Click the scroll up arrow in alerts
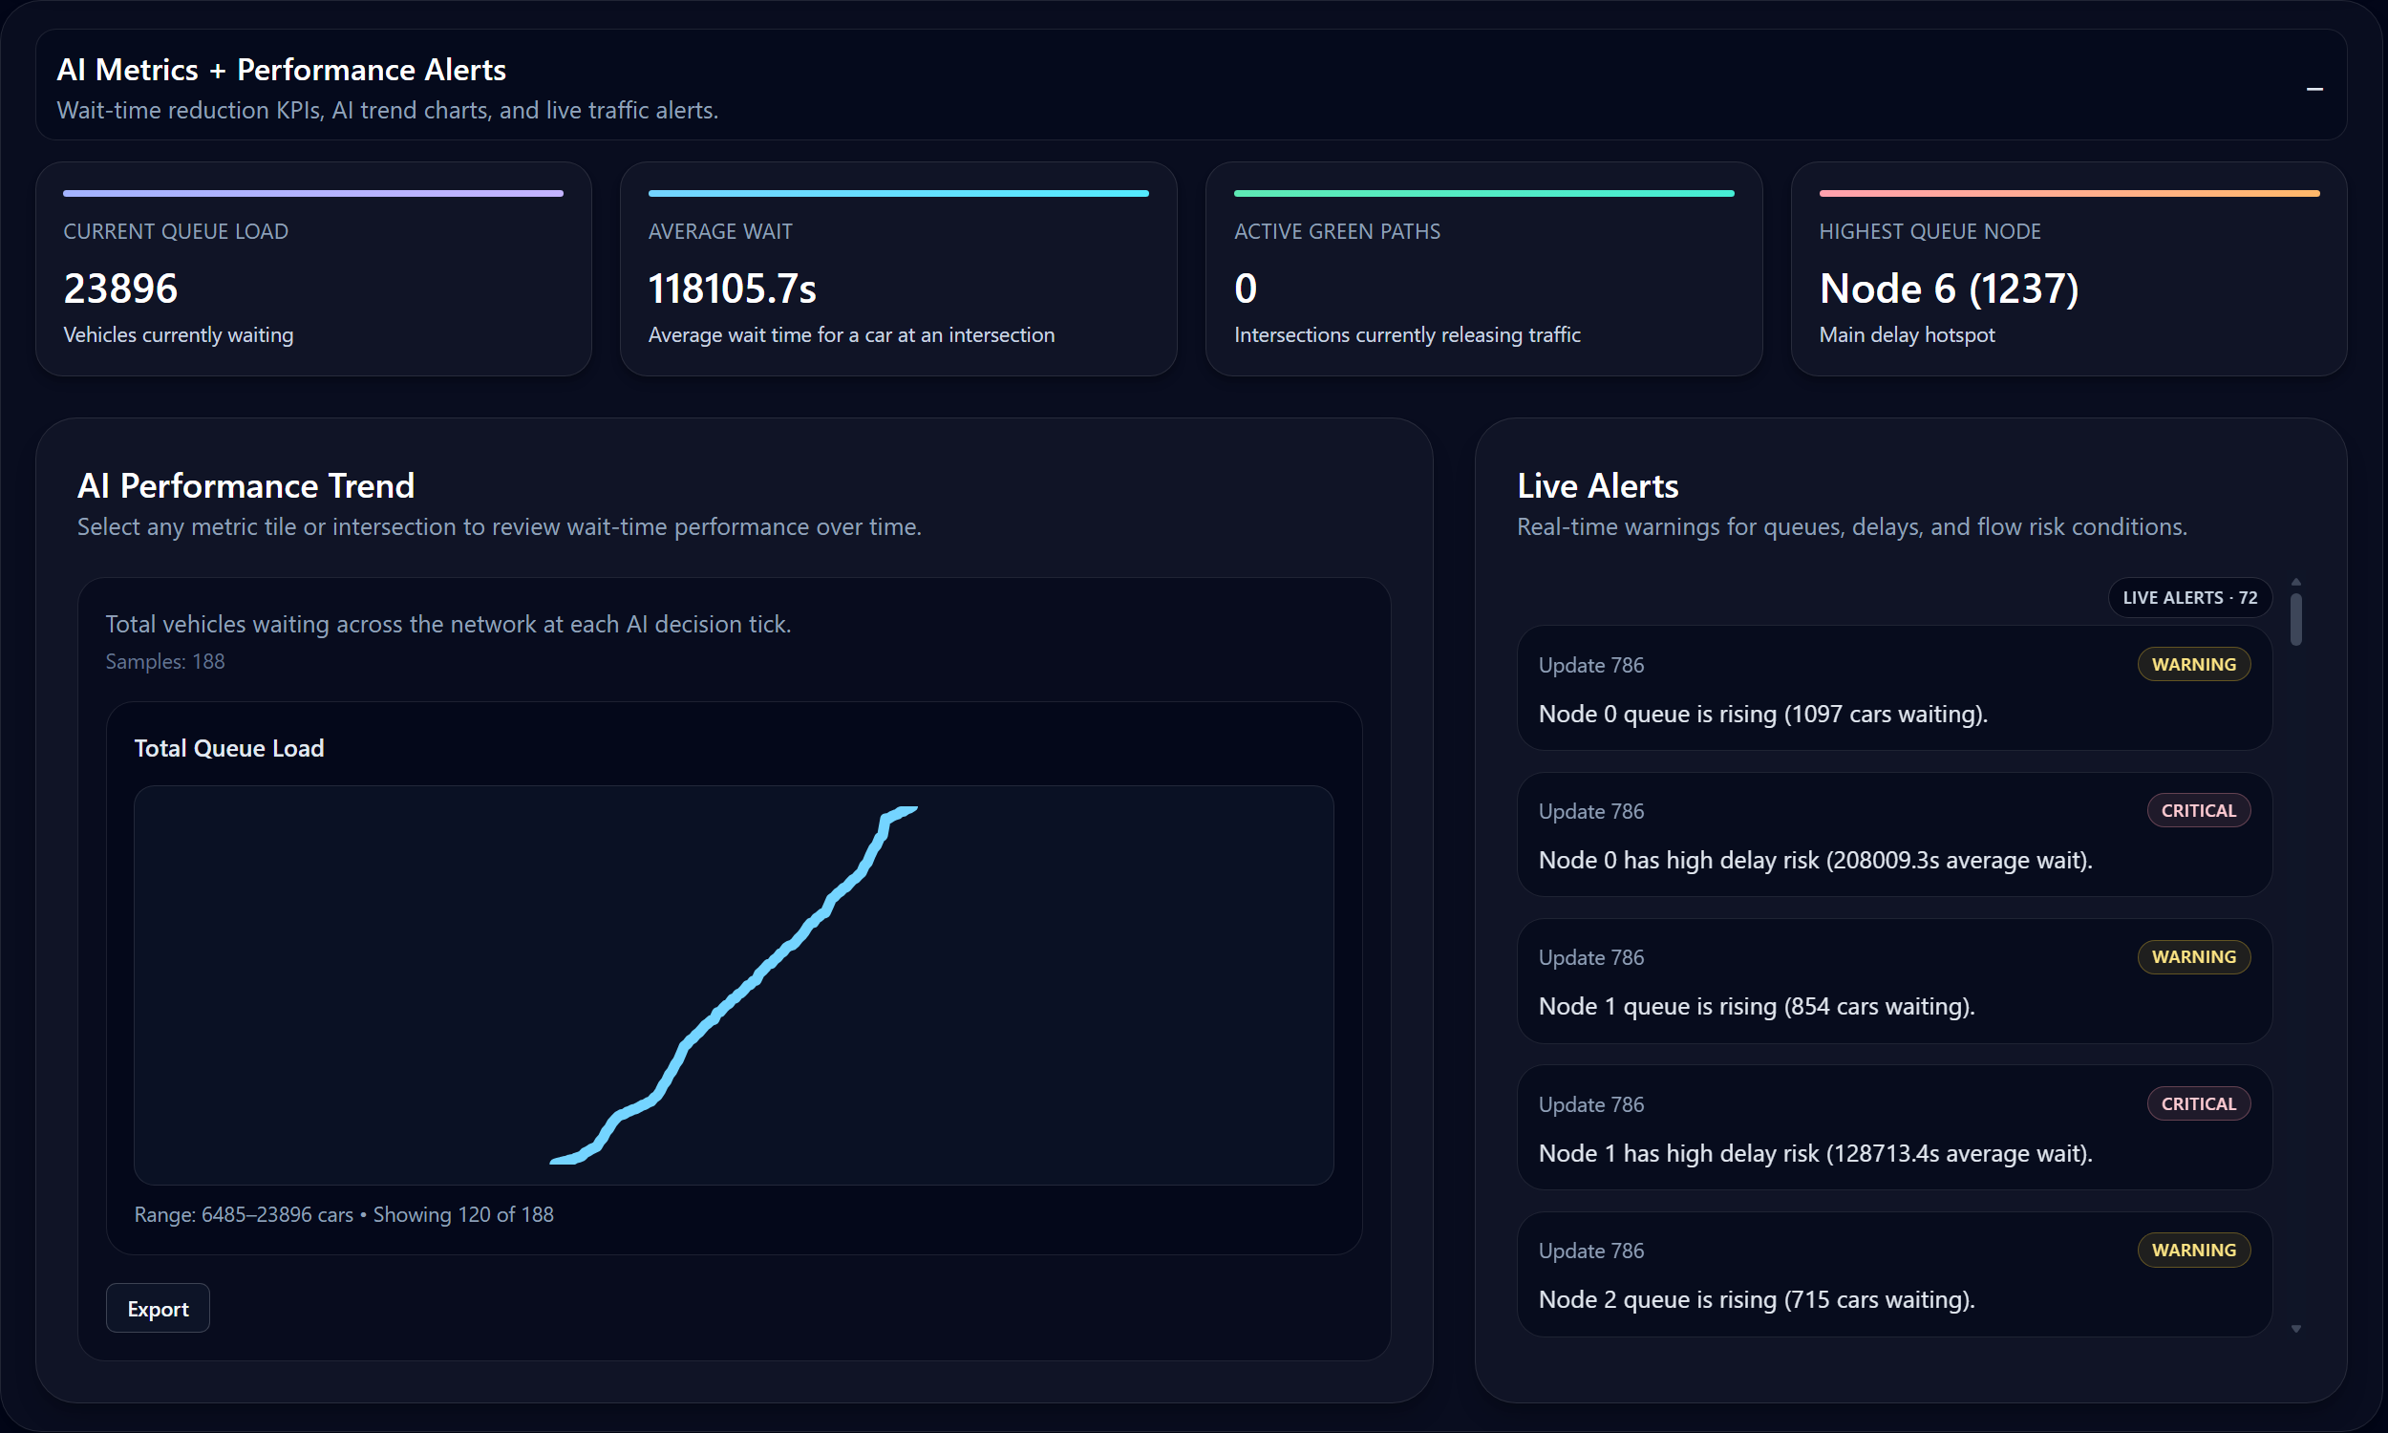 (2296, 583)
